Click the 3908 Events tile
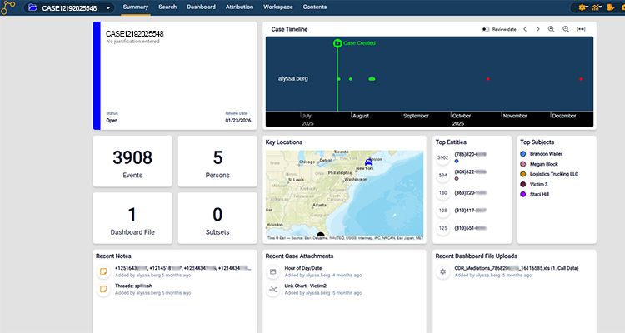This screenshot has width=625, height=333. pyautogui.click(x=133, y=162)
